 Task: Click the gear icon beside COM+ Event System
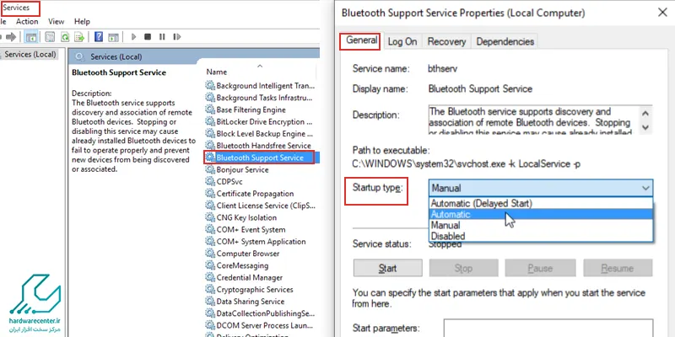click(x=210, y=229)
